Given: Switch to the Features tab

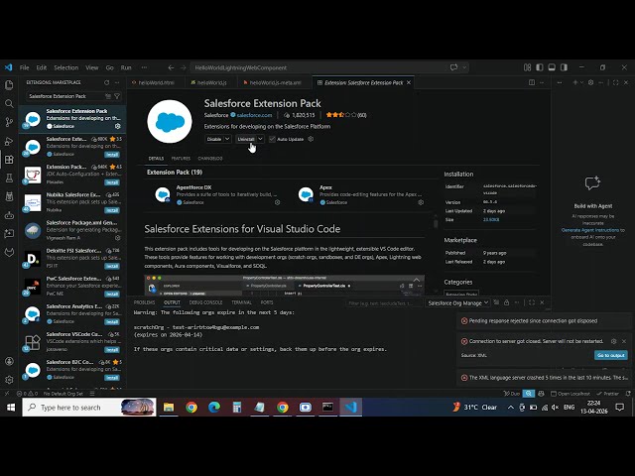Looking at the screenshot, I should (181, 159).
